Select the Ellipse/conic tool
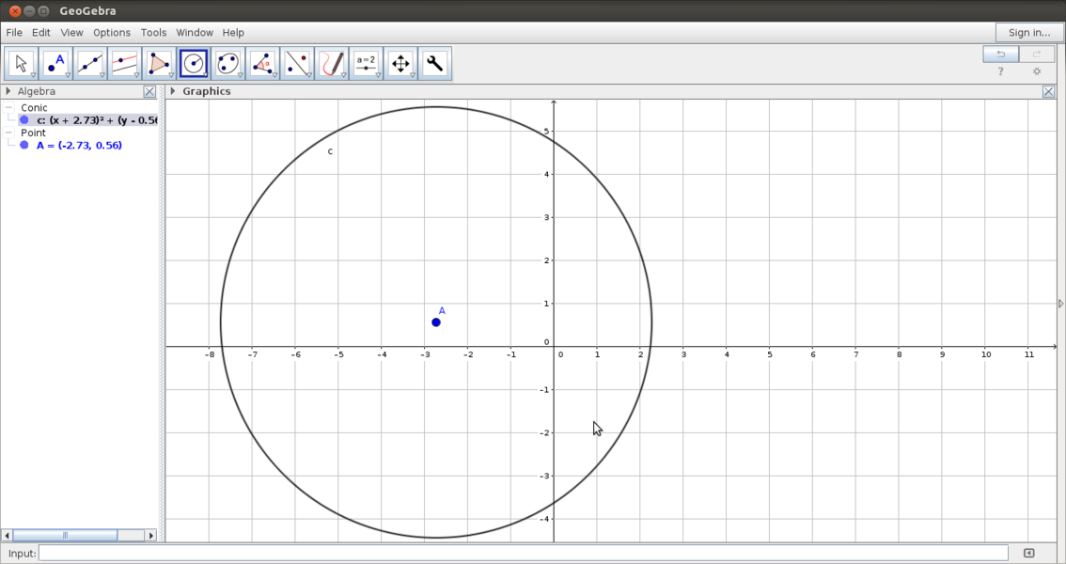 click(x=227, y=63)
